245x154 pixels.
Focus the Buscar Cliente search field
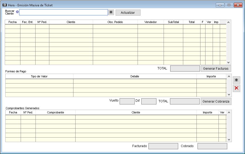63,12
